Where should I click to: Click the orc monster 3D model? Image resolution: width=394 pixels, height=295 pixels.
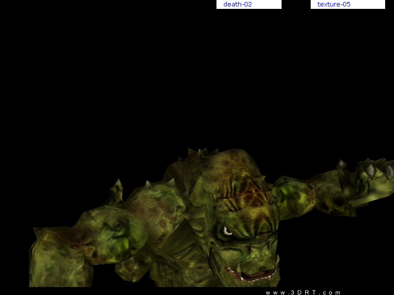point(211,218)
